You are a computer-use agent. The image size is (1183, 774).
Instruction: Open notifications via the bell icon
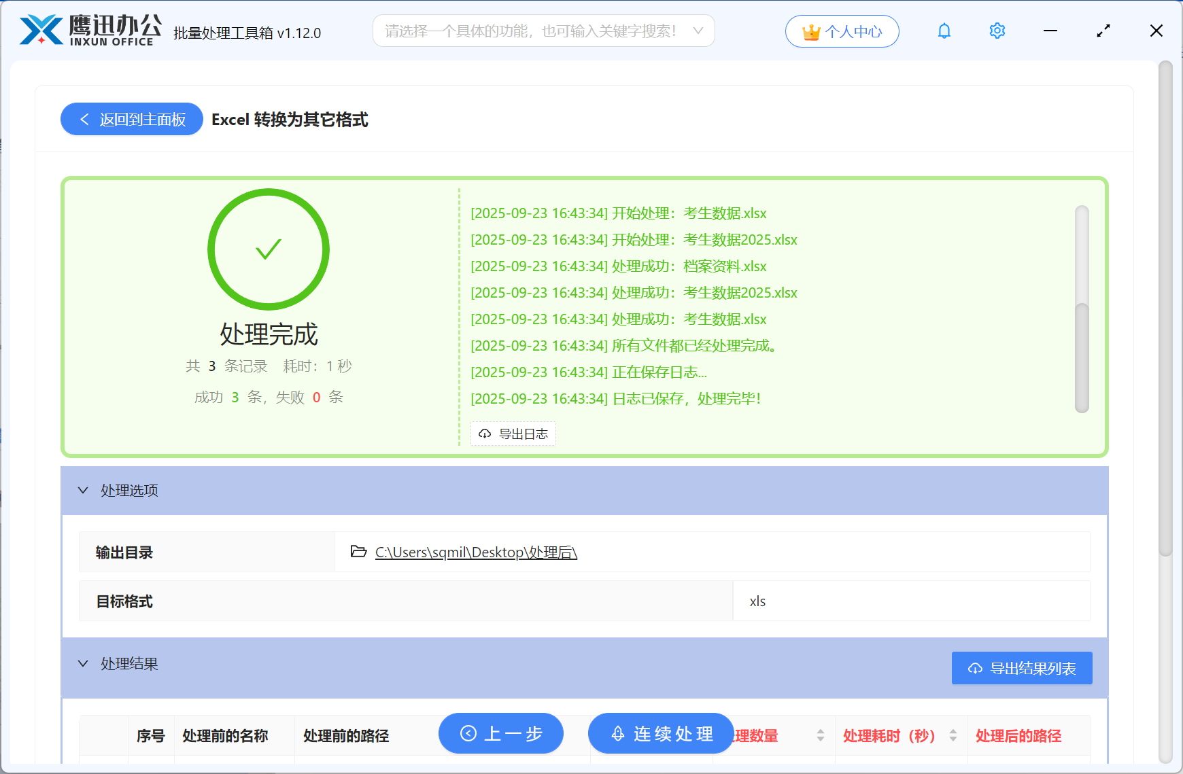(x=944, y=31)
